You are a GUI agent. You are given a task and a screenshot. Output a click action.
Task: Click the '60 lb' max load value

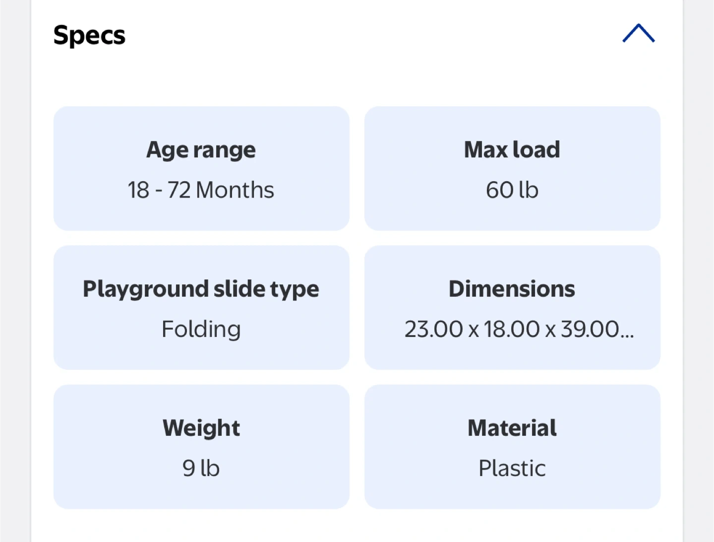coord(512,190)
